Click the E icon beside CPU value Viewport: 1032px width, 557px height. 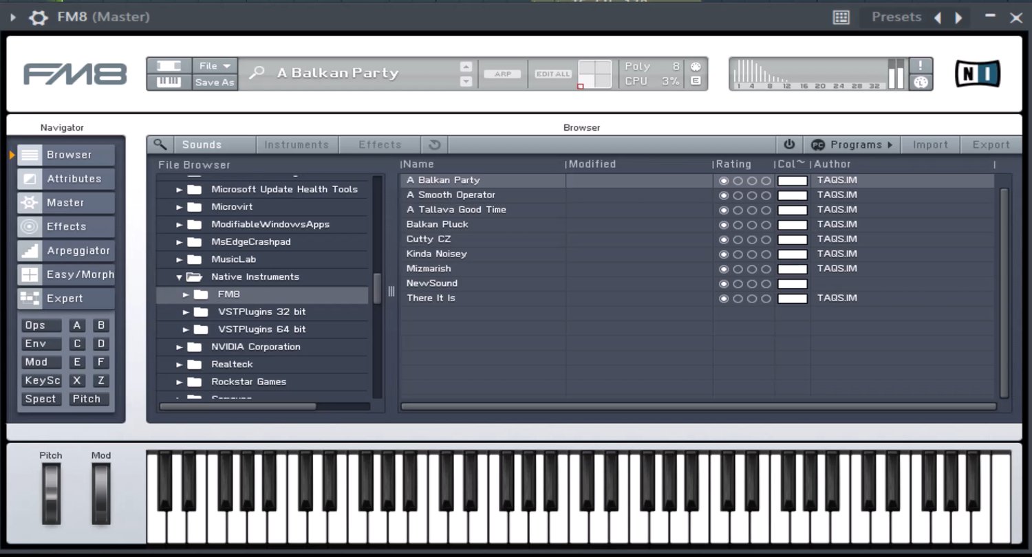(x=696, y=81)
